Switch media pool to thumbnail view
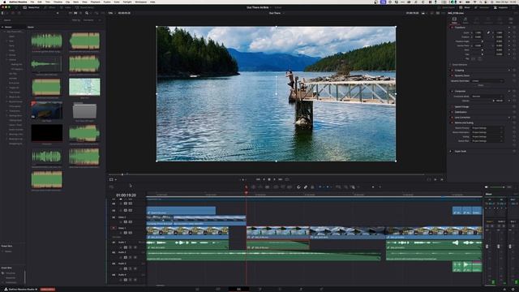Viewport: 519px width, 292px height. [75, 13]
